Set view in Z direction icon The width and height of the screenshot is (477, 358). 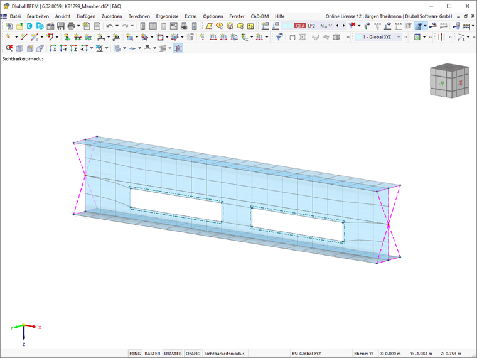pyautogui.click(x=73, y=48)
